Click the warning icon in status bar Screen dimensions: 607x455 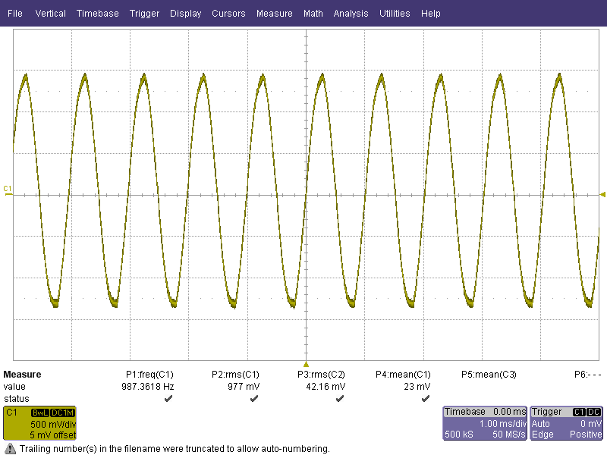[10, 449]
